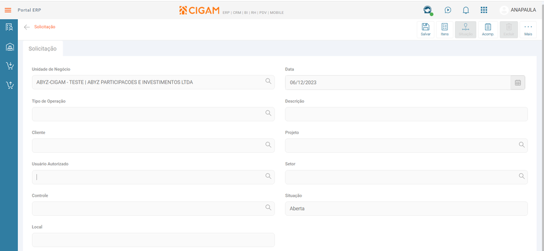The height and width of the screenshot is (251, 544).
Task: Focus the Cliente field
Action: [153, 146]
